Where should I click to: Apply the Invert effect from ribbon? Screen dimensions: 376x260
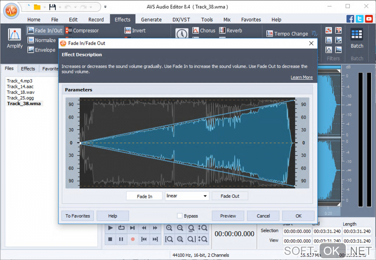click(x=135, y=31)
